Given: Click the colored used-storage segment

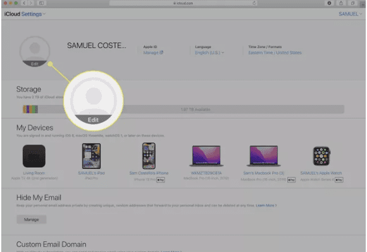Looking at the screenshot, I should pos(30,110).
